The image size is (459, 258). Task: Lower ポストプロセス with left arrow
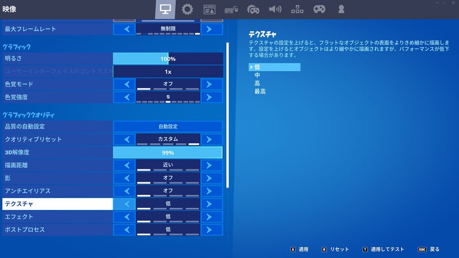(x=125, y=230)
